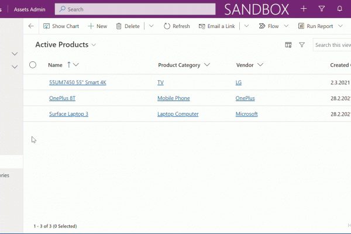The width and height of the screenshot is (351, 234).
Task: Open the 55UM7450 55" Smart 4K product
Action: 78,82
